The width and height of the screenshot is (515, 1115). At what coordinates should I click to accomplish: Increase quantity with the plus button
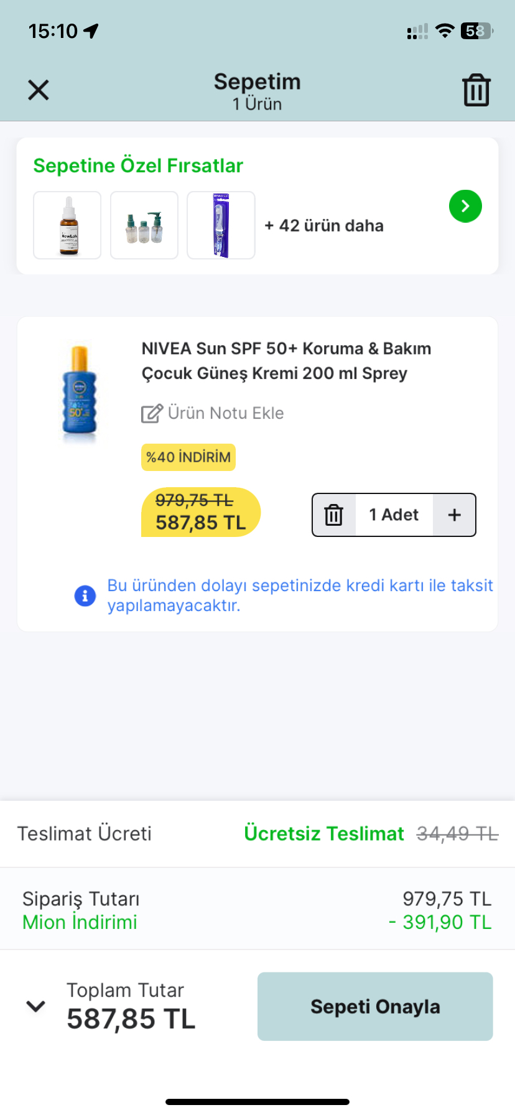[x=455, y=515]
